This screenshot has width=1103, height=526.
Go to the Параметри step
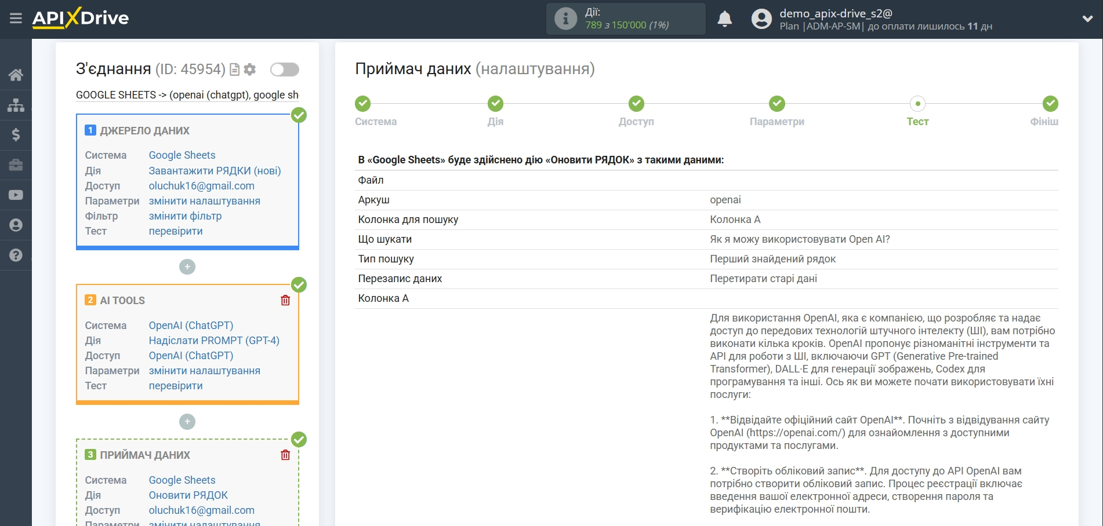(777, 104)
